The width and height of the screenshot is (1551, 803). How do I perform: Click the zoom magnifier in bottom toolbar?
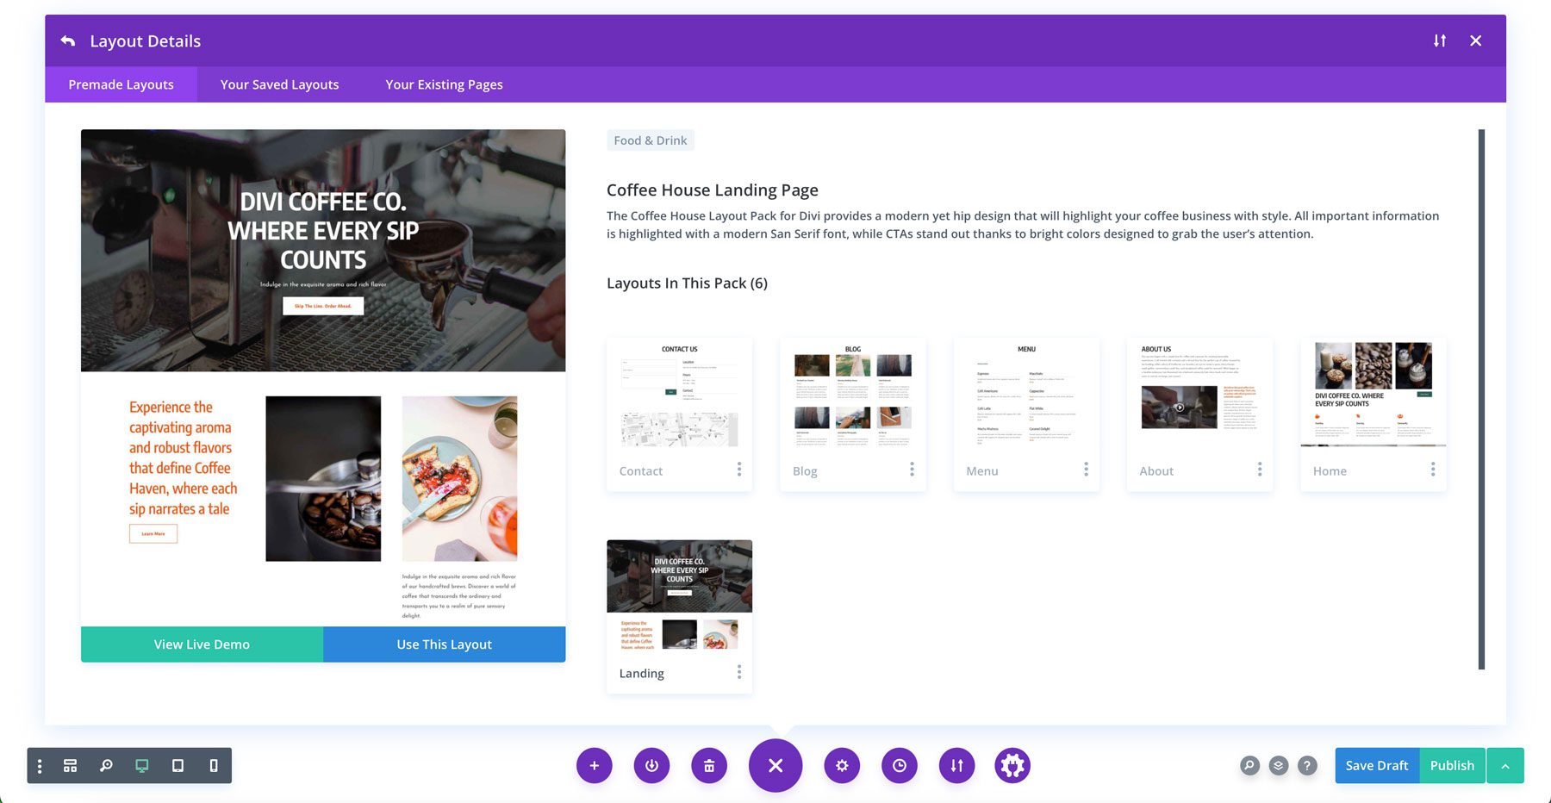tap(106, 765)
